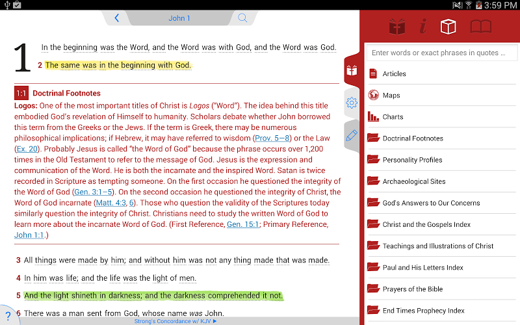
Task: Open the Charts bar-graph icon
Action: (373, 116)
